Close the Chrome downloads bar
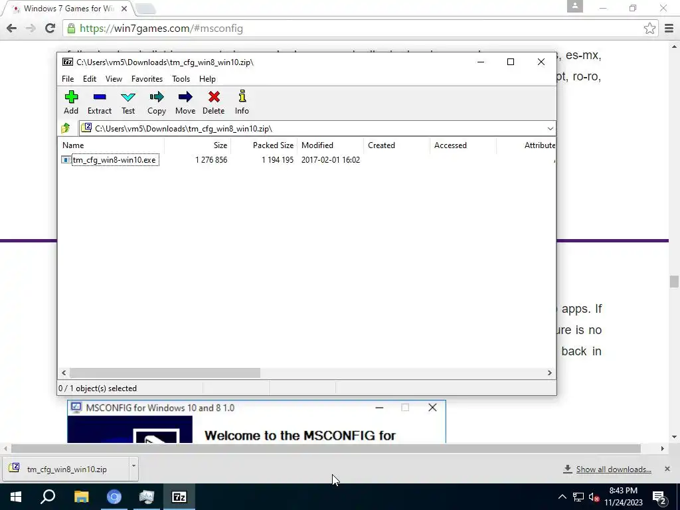This screenshot has width=680, height=510. click(667, 469)
